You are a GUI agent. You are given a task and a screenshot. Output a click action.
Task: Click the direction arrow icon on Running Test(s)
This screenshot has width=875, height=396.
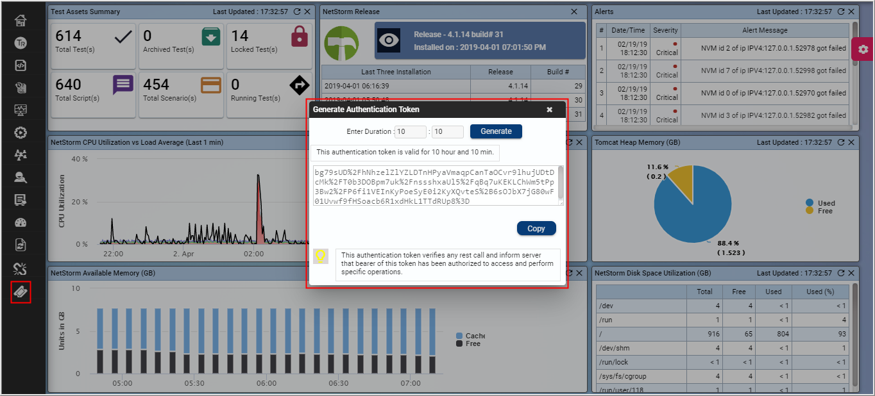pyautogui.click(x=299, y=84)
